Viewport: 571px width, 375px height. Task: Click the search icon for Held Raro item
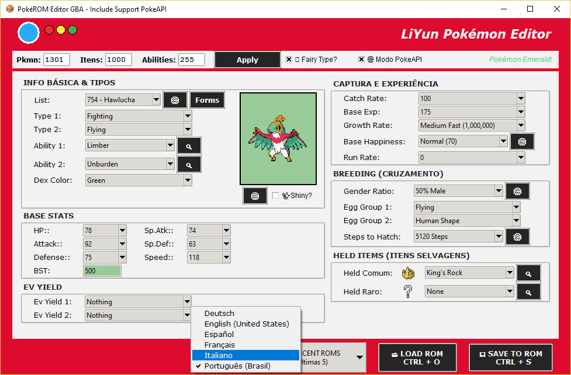point(528,291)
